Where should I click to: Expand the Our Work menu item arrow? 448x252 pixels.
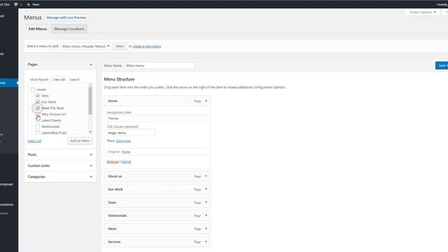[206, 190]
